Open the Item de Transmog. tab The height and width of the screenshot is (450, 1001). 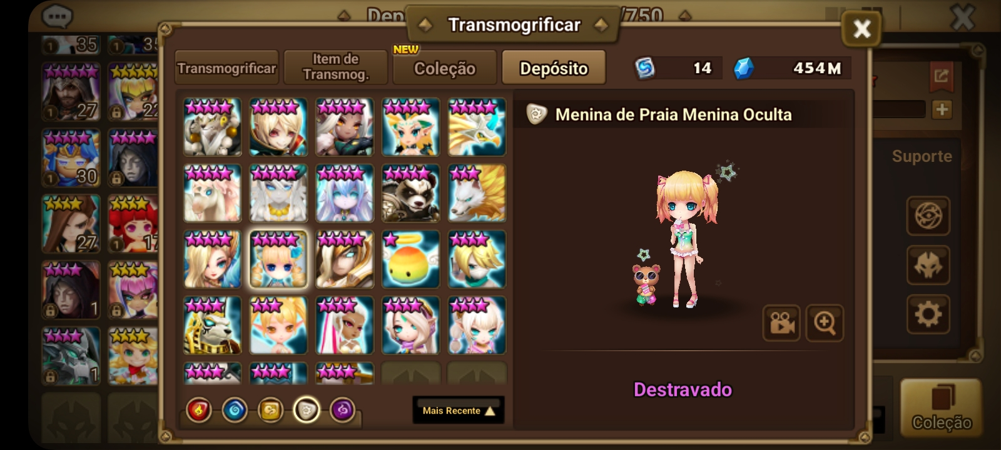coord(336,67)
